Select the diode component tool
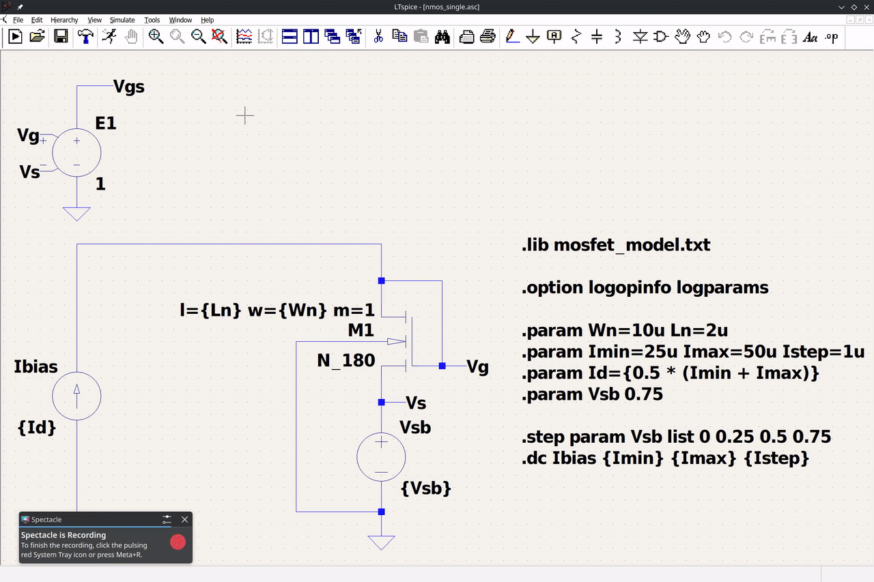 [640, 37]
